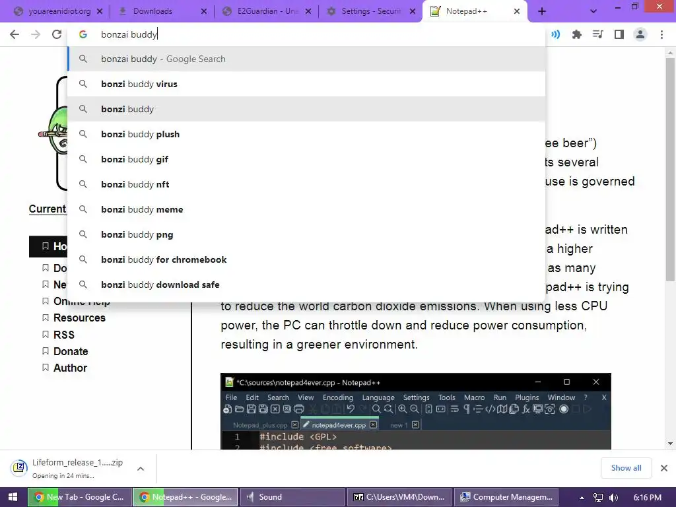Viewport: 676px width, 507px height.
Task: Open Chrome's three-dot menu
Action: [661, 34]
